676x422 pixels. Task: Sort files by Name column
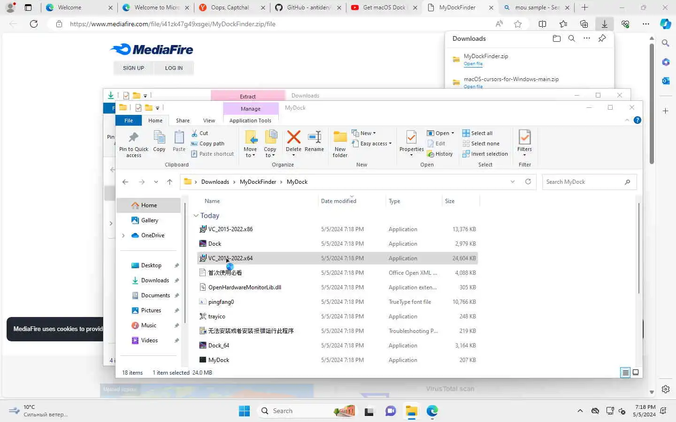tap(257, 201)
